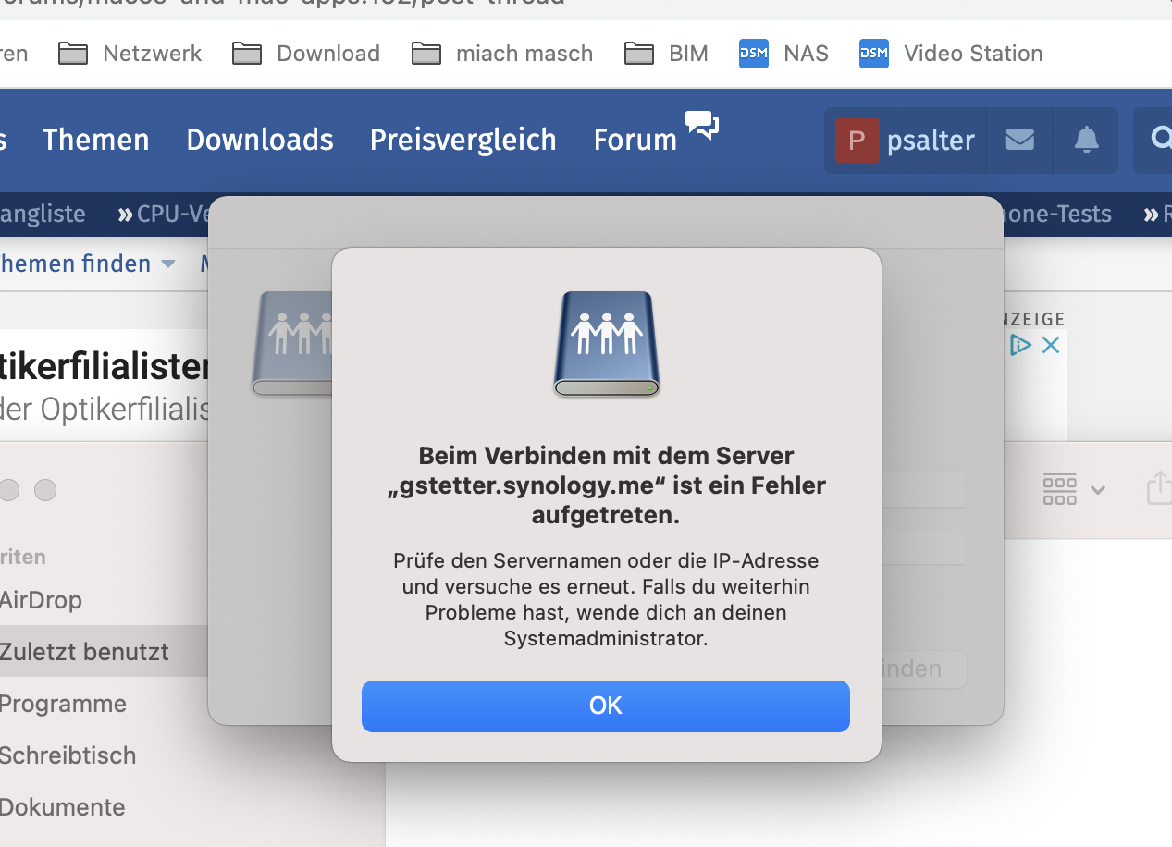Screen dimensions: 1172x847
Task: Open the chevron next to the group view icon
Action: click(x=1099, y=490)
